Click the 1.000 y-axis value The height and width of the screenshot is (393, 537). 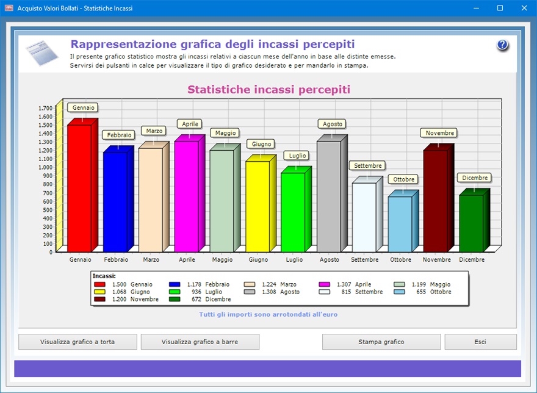pos(46,167)
